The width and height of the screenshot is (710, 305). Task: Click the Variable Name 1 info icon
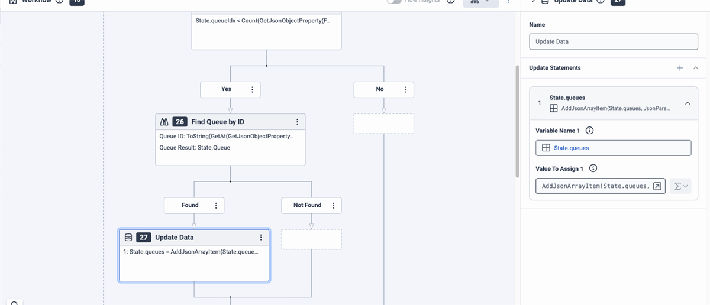[589, 131]
